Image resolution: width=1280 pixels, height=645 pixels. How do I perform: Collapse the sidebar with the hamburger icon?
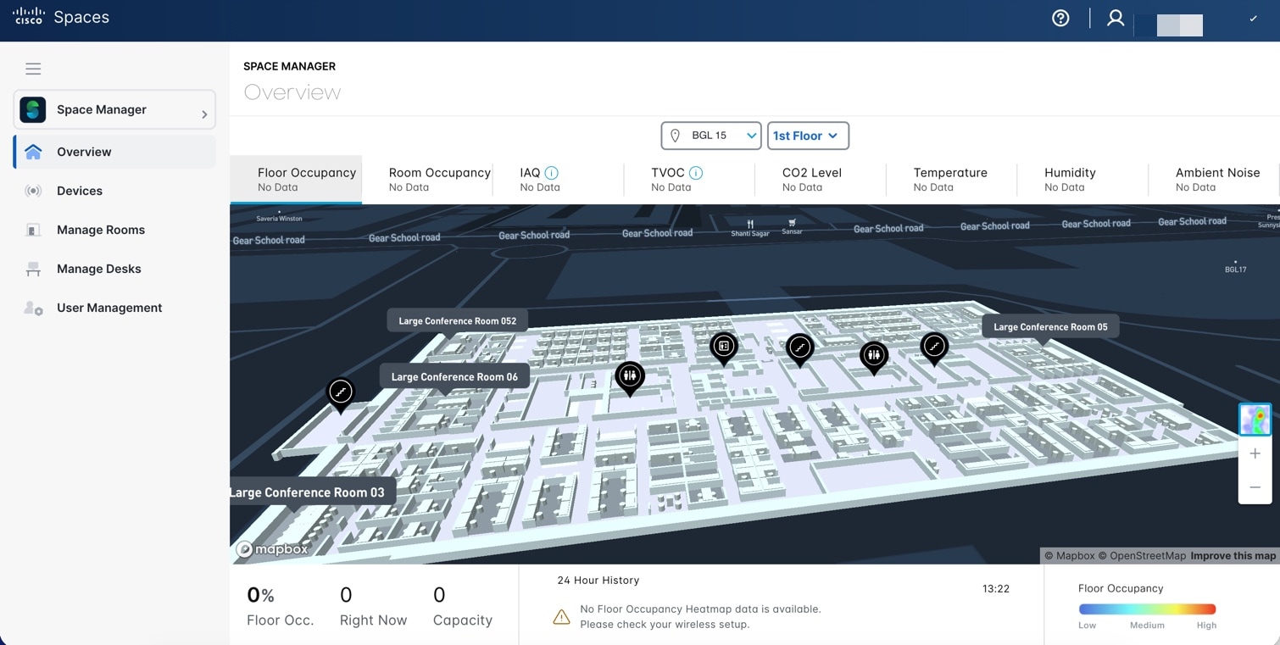tap(33, 69)
